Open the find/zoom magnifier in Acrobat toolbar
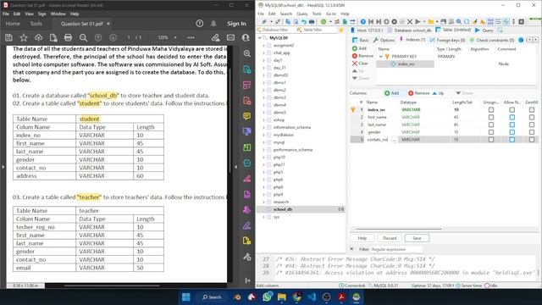The image size is (542, 305). (x=83, y=37)
